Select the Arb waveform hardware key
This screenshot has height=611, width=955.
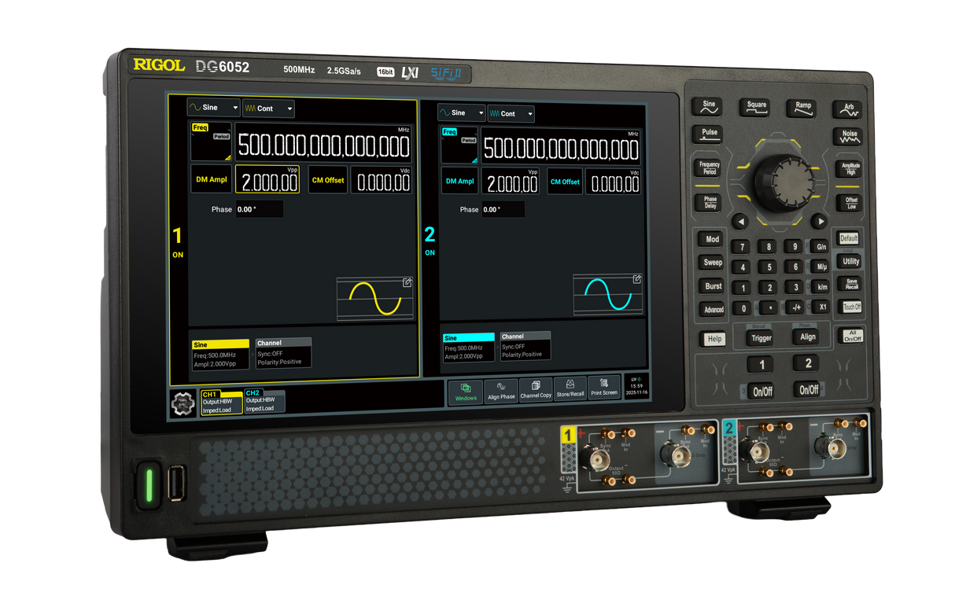[848, 109]
